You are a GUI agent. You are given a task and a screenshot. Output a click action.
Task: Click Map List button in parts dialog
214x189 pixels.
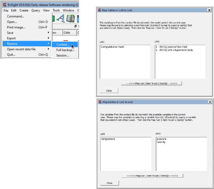[151, 83]
